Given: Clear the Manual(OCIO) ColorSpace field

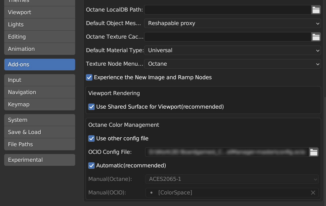Looking at the screenshot, I should coord(313,193).
